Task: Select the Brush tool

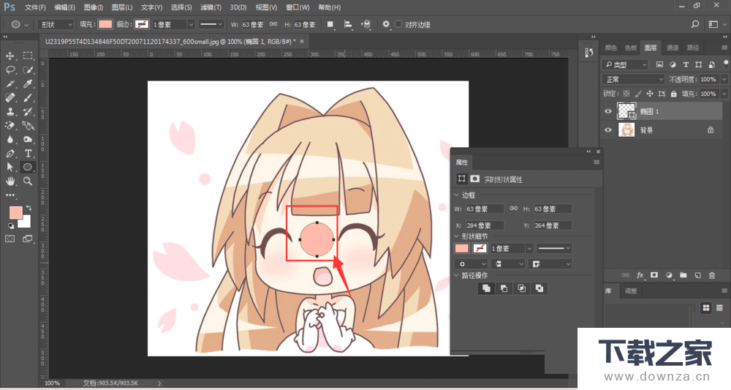Action: (x=28, y=98)
